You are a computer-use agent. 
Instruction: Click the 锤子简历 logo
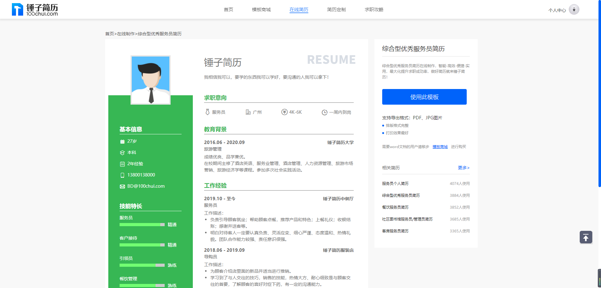35,9
